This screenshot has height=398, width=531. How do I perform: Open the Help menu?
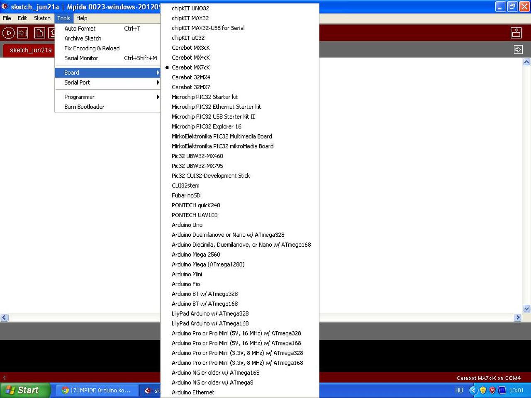(x=82, y=18)
